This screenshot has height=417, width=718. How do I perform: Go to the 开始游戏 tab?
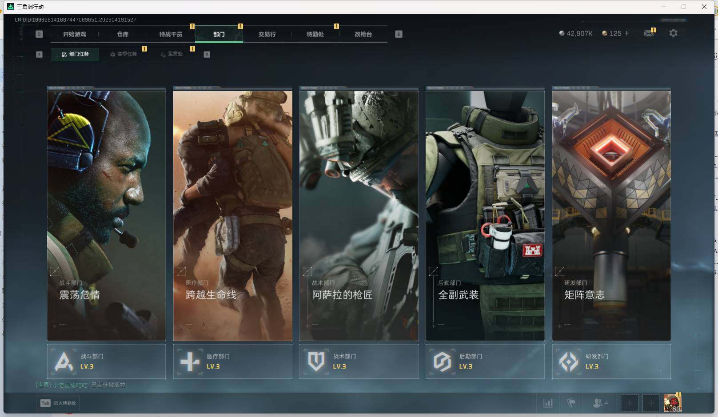tap(74, 34)
